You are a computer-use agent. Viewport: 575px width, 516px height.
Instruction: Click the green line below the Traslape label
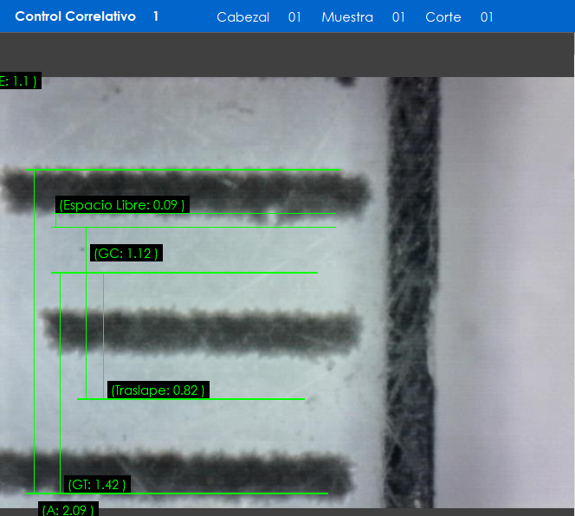point(191,399)
